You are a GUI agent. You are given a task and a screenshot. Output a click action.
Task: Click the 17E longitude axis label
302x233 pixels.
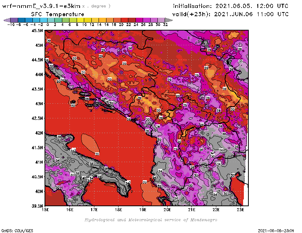(94, 210)
